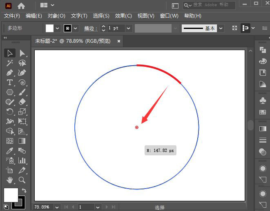Open the Pathfinder panel icon

pos(263,50)
